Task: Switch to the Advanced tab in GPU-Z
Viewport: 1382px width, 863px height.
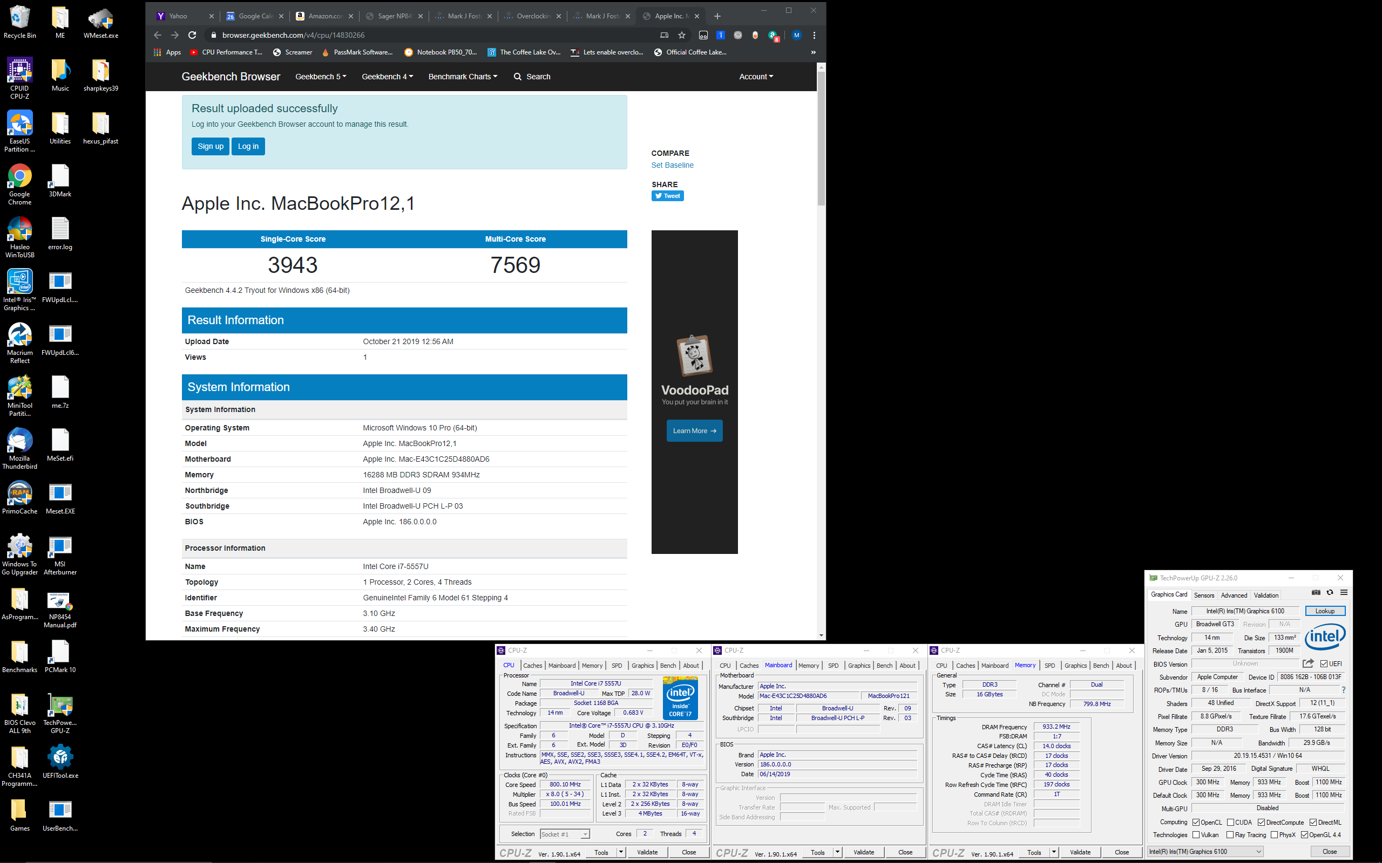Action: pos(1234,595)
